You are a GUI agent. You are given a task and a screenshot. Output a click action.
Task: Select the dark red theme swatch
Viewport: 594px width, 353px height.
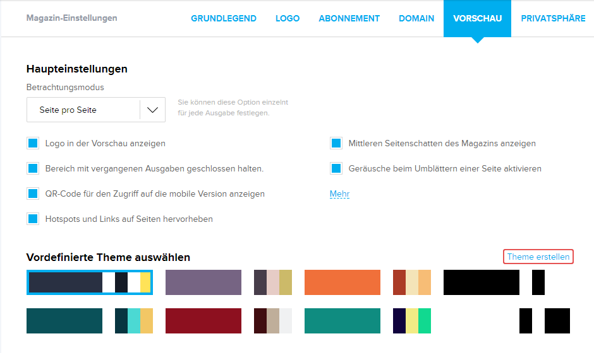pos(203,321)
